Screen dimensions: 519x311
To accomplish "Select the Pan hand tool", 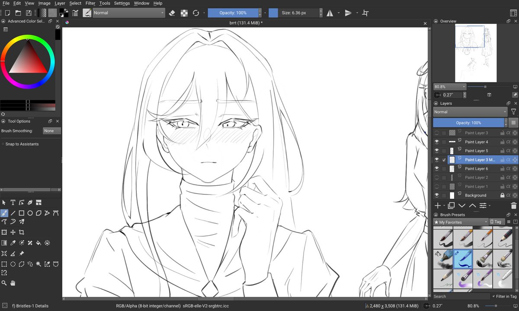I will pos(13,283).
